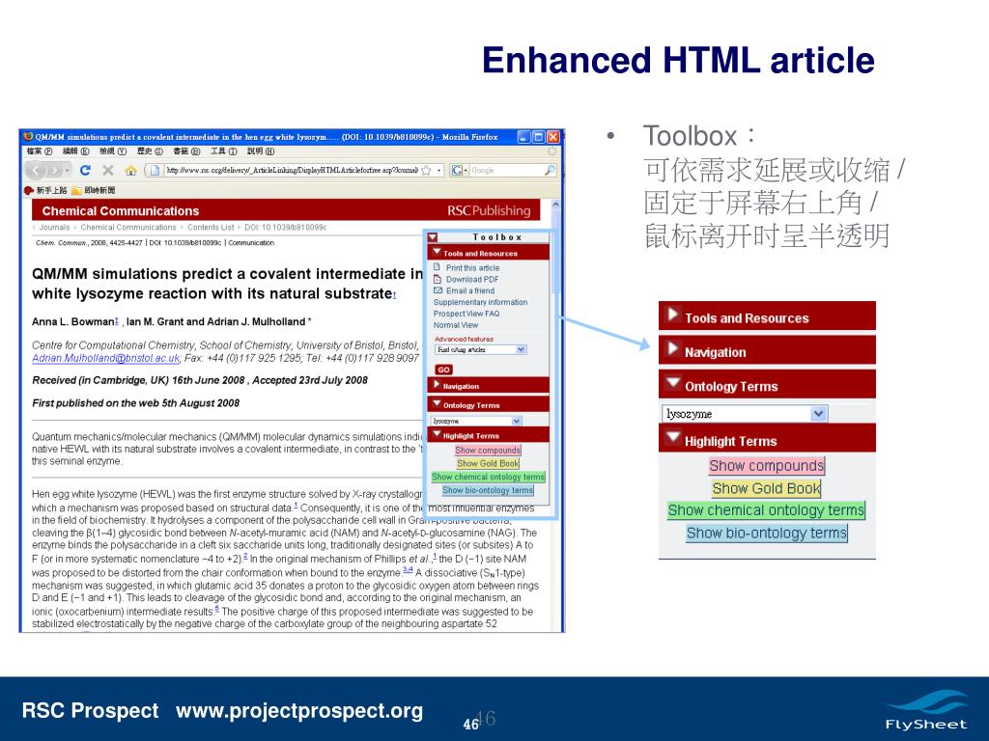Open the 檔案 menu

39,151
